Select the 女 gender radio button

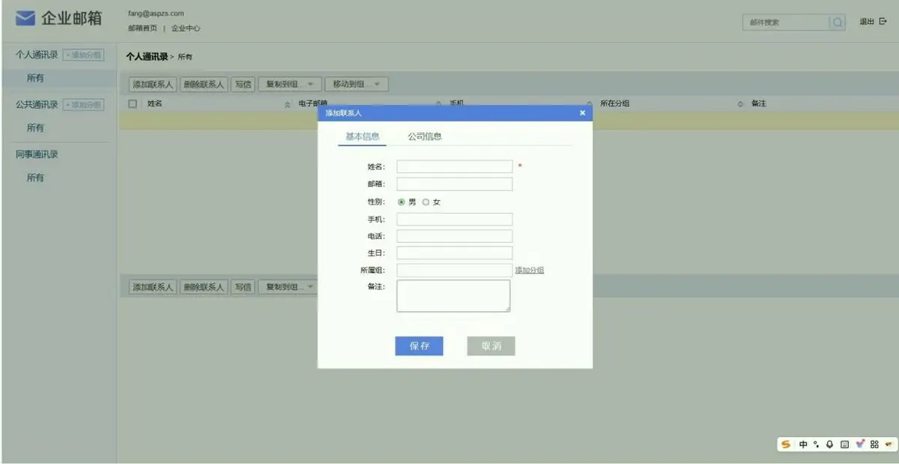pyautogui.click(x=425, y=201)
